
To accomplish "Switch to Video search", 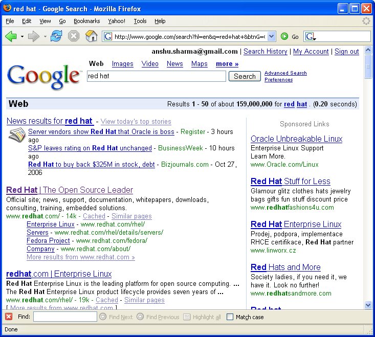I will tap(150, 64).
